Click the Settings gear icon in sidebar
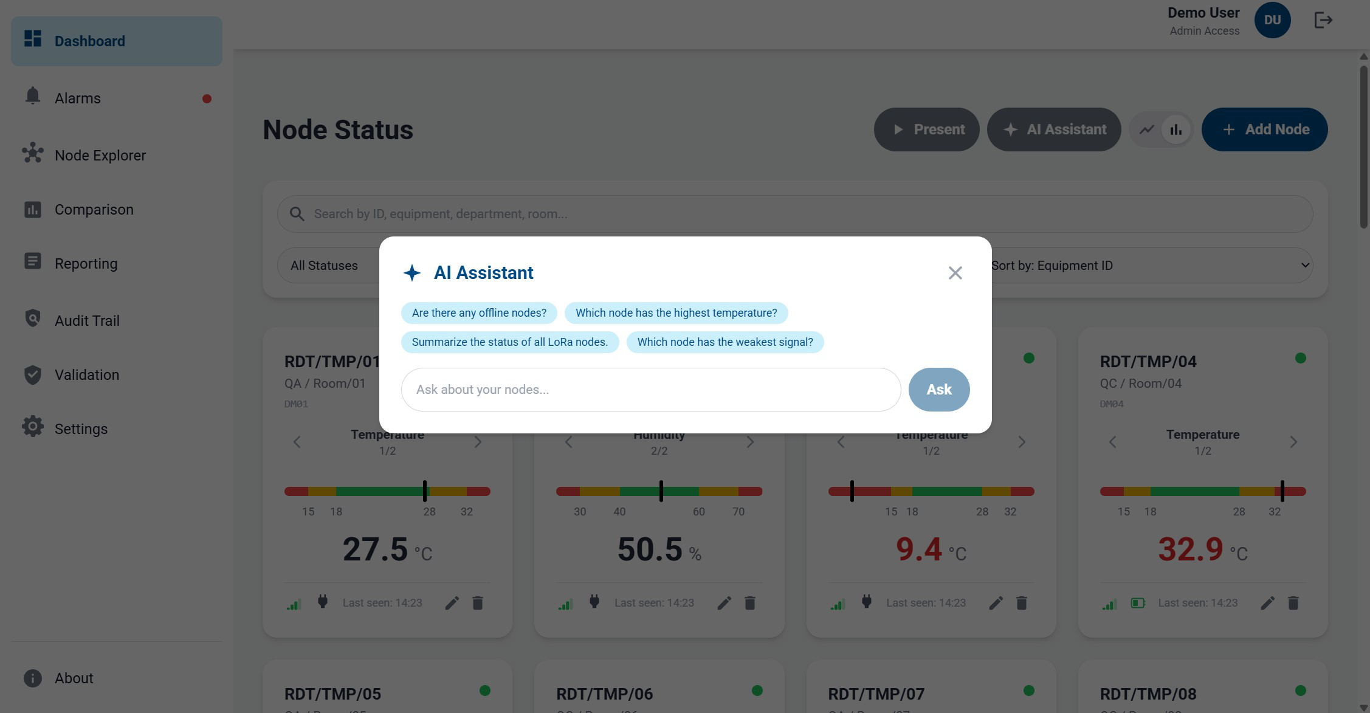Image resolution: width=1370 pixels, height=713 pixels. coord(33,427)
